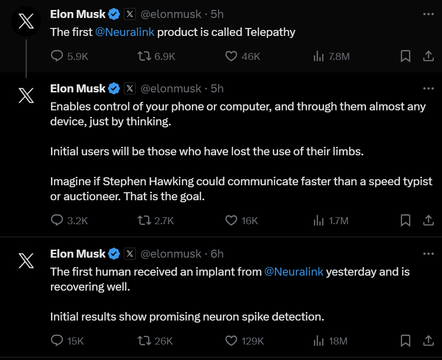
Task: Open more options on Telepathy tweet
Action: 428,14
